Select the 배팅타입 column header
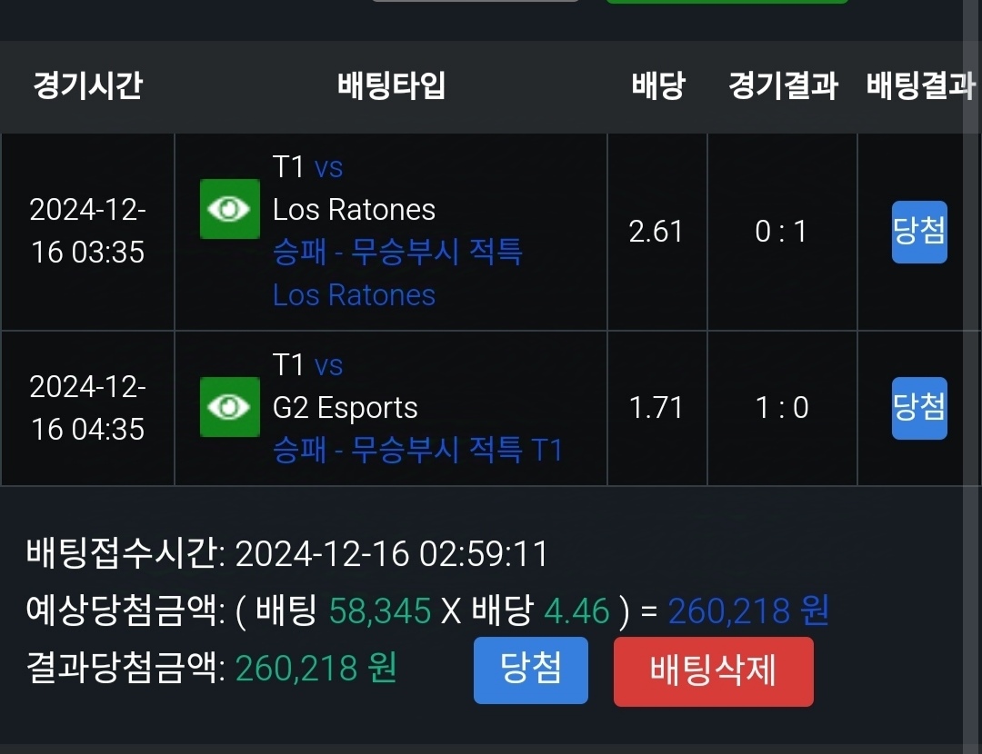Screen dimensions: 982x754 391,86
